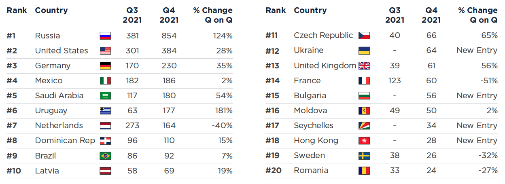Click the United Kingdom flag icon
The image size is (505, 184).
364,66
